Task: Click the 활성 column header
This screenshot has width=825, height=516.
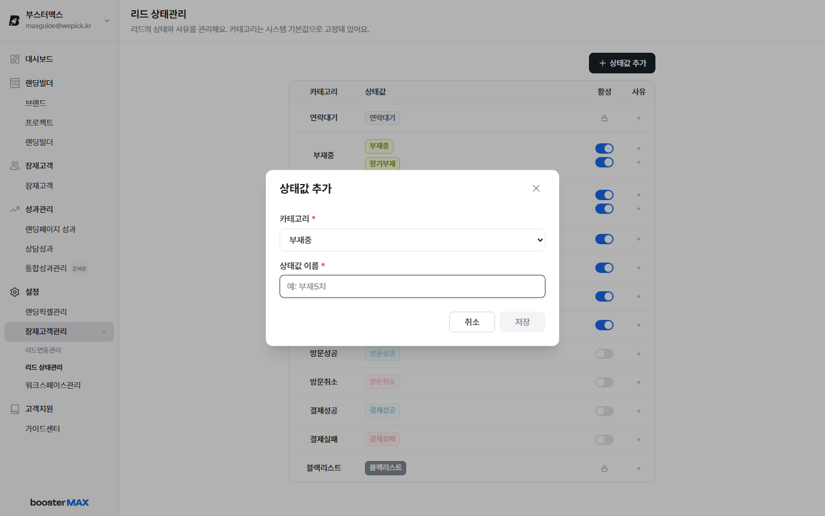Action: [604, 92]
